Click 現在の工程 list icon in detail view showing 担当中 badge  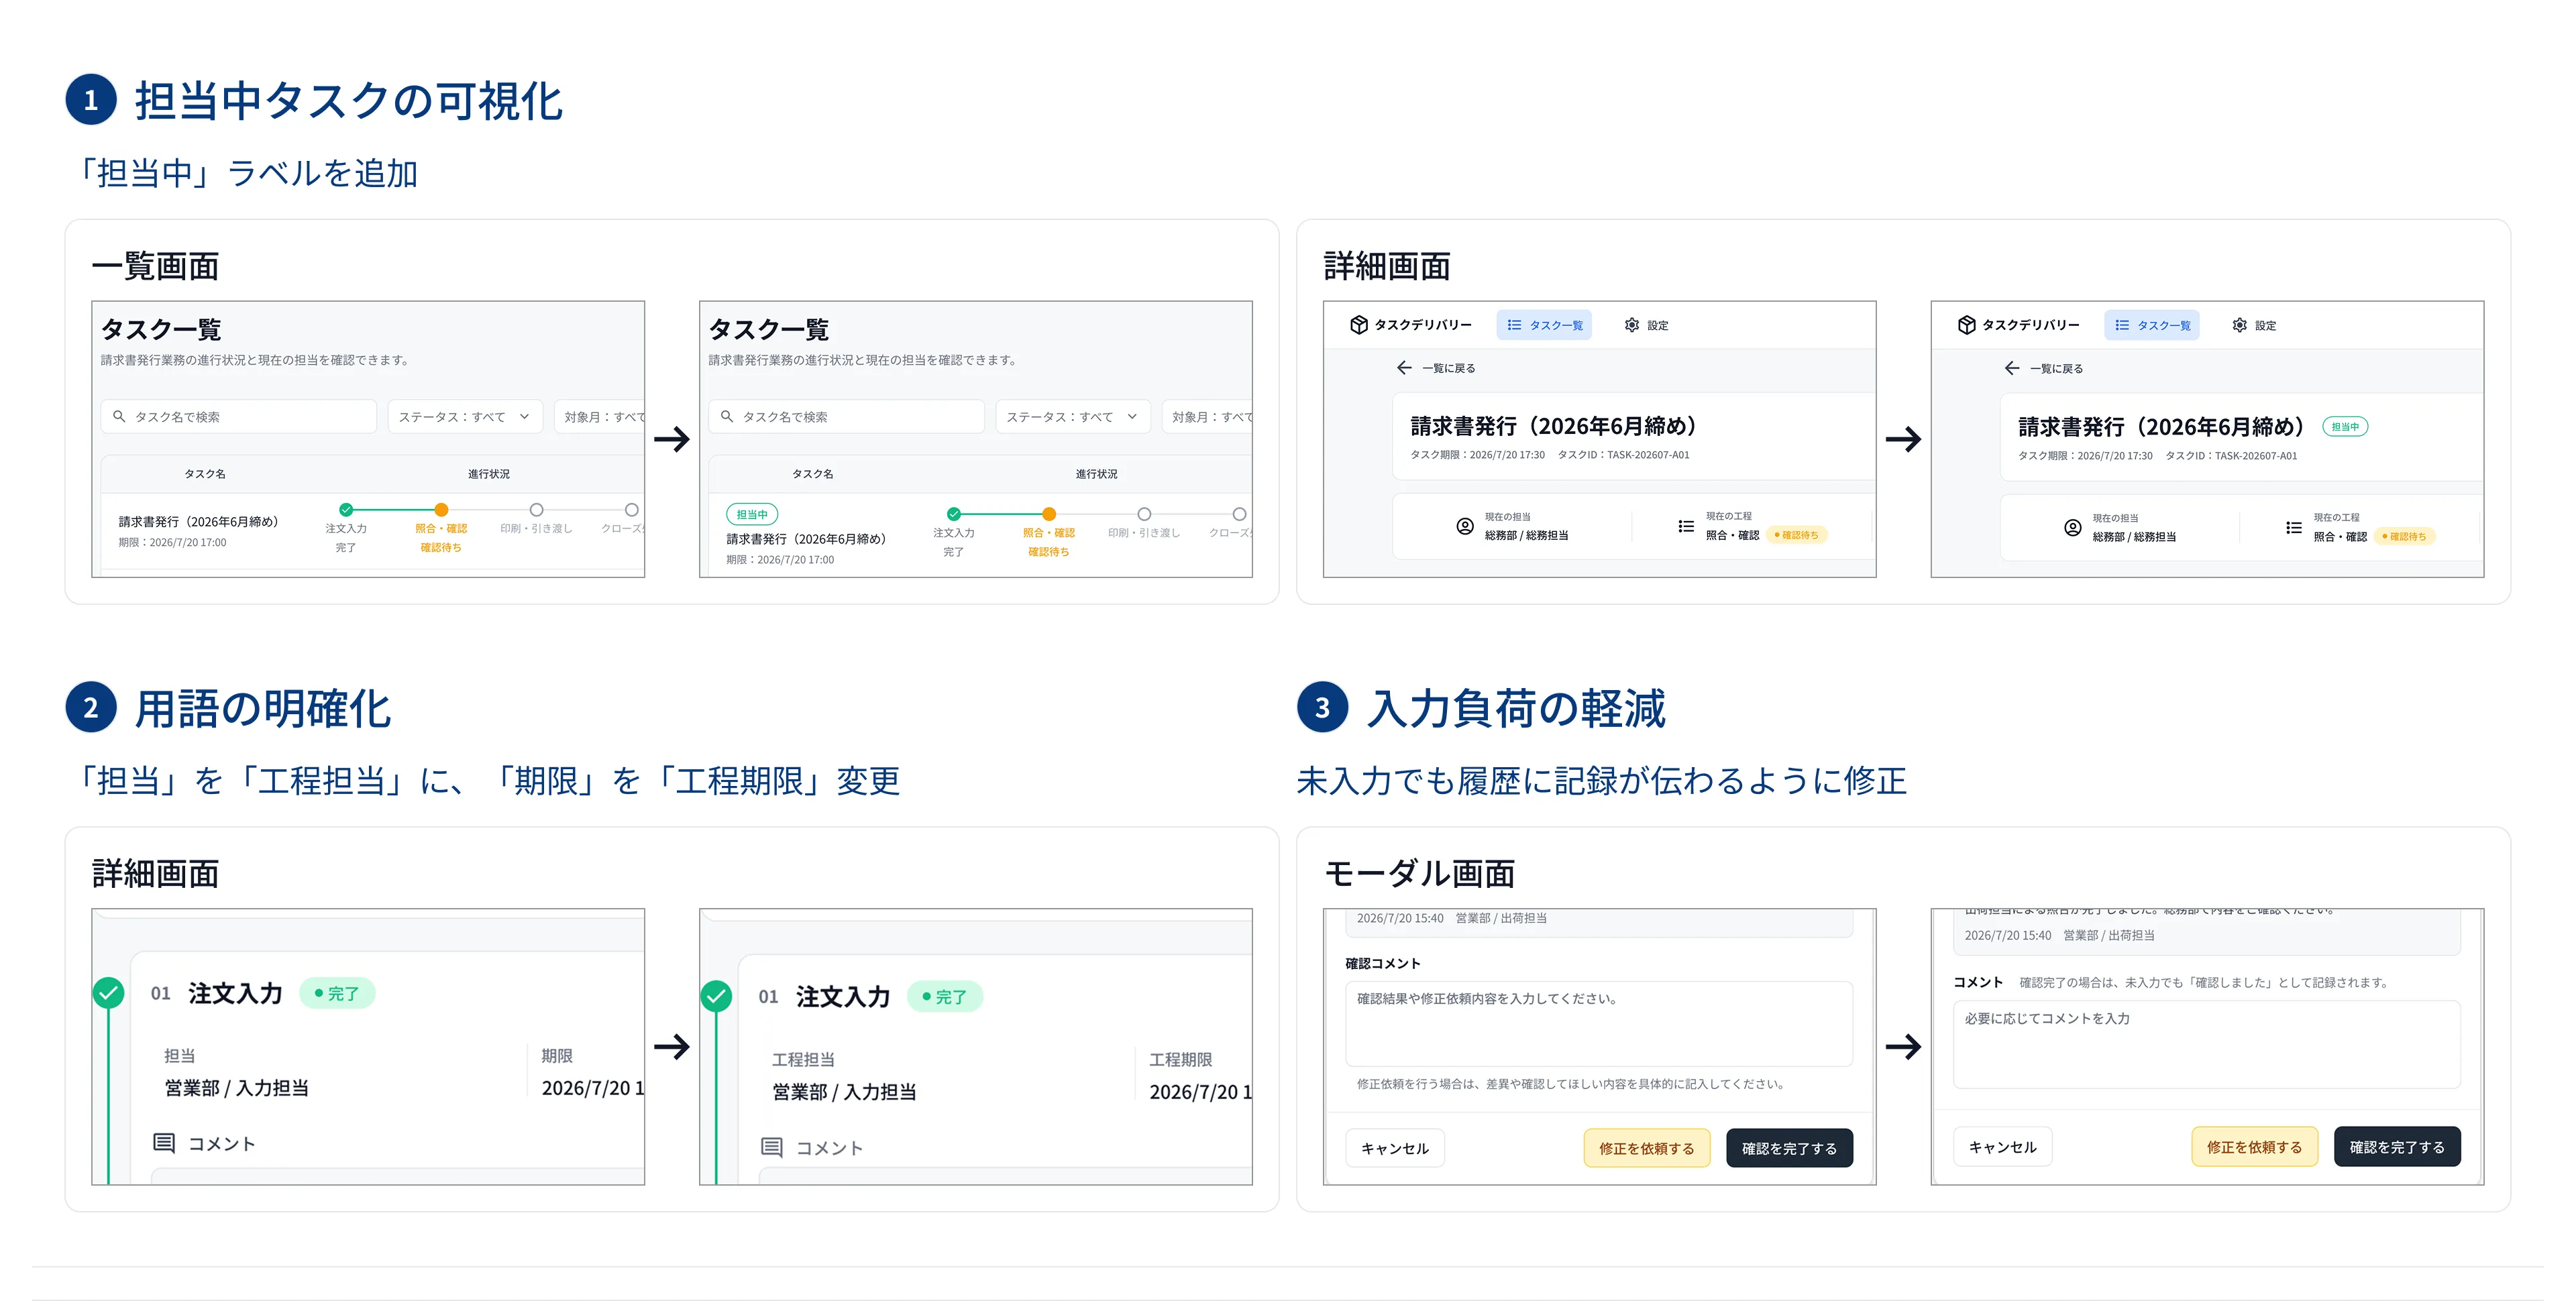pyautogui.click(x=2294, y=527)
